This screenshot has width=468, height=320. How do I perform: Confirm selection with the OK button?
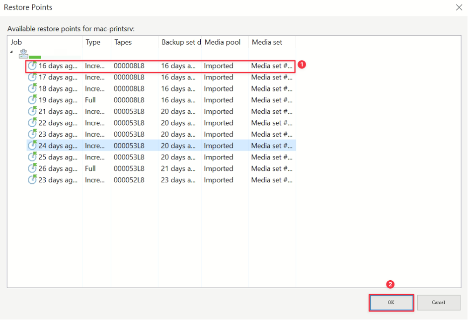pos(391,303)
